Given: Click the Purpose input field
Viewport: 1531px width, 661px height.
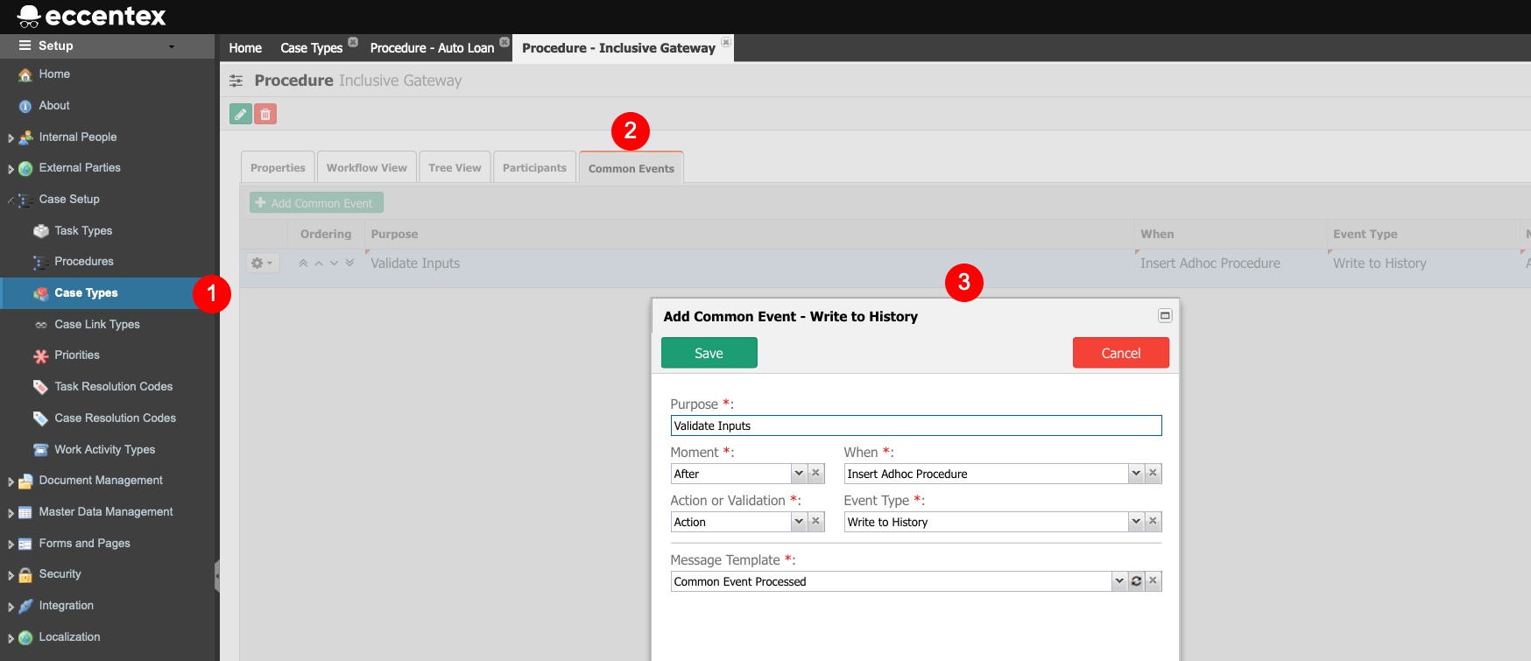Looking at the screenshot, I should pyautogui.click(x=916, y=425).
